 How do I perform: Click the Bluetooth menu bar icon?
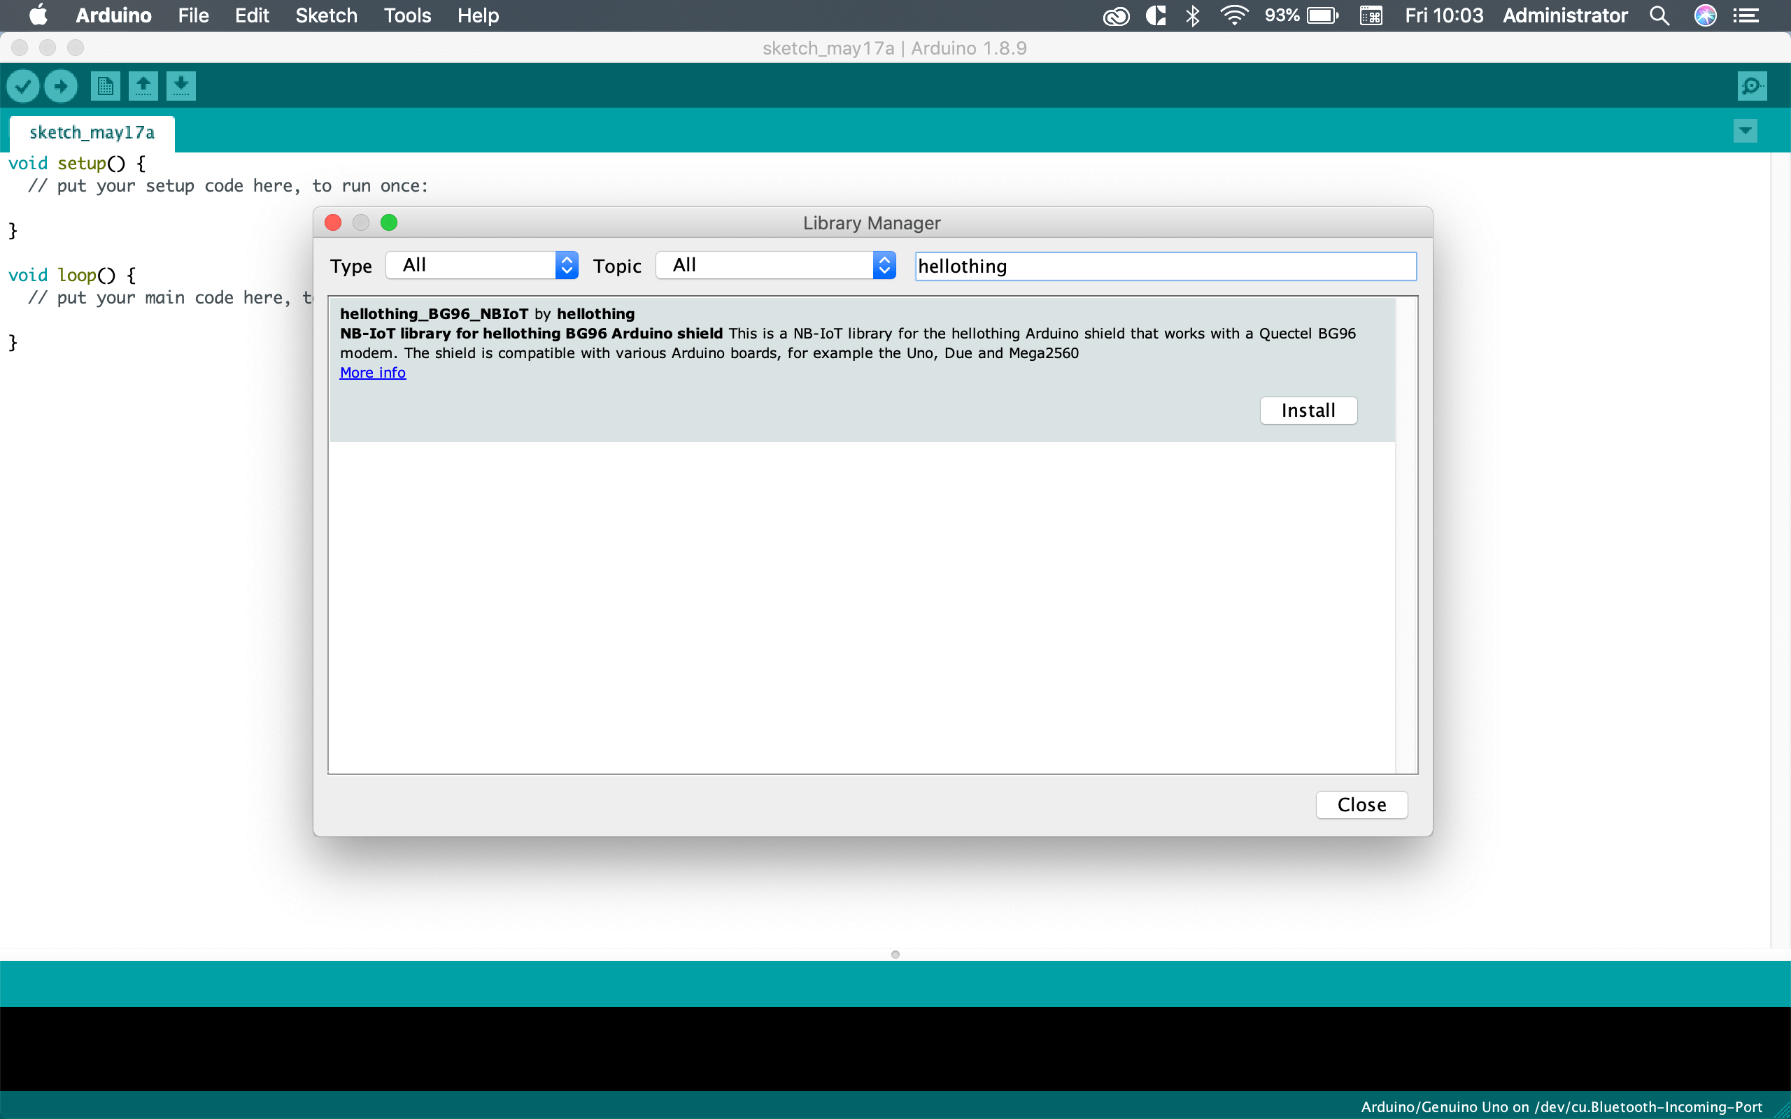(1192, 15)
